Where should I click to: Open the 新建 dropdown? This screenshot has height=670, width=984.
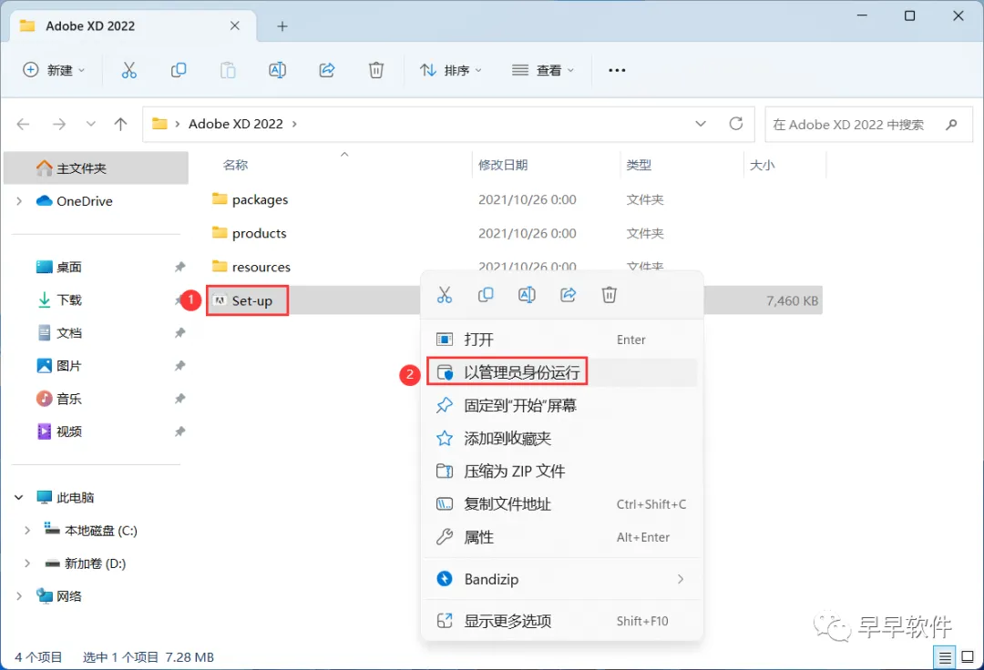tap(54, 70)
